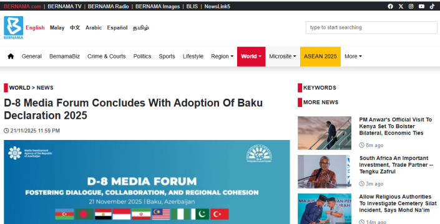Screen dimensions: 440x224
Task: Open BERNAMA Radio link
Action: [109, 6]
